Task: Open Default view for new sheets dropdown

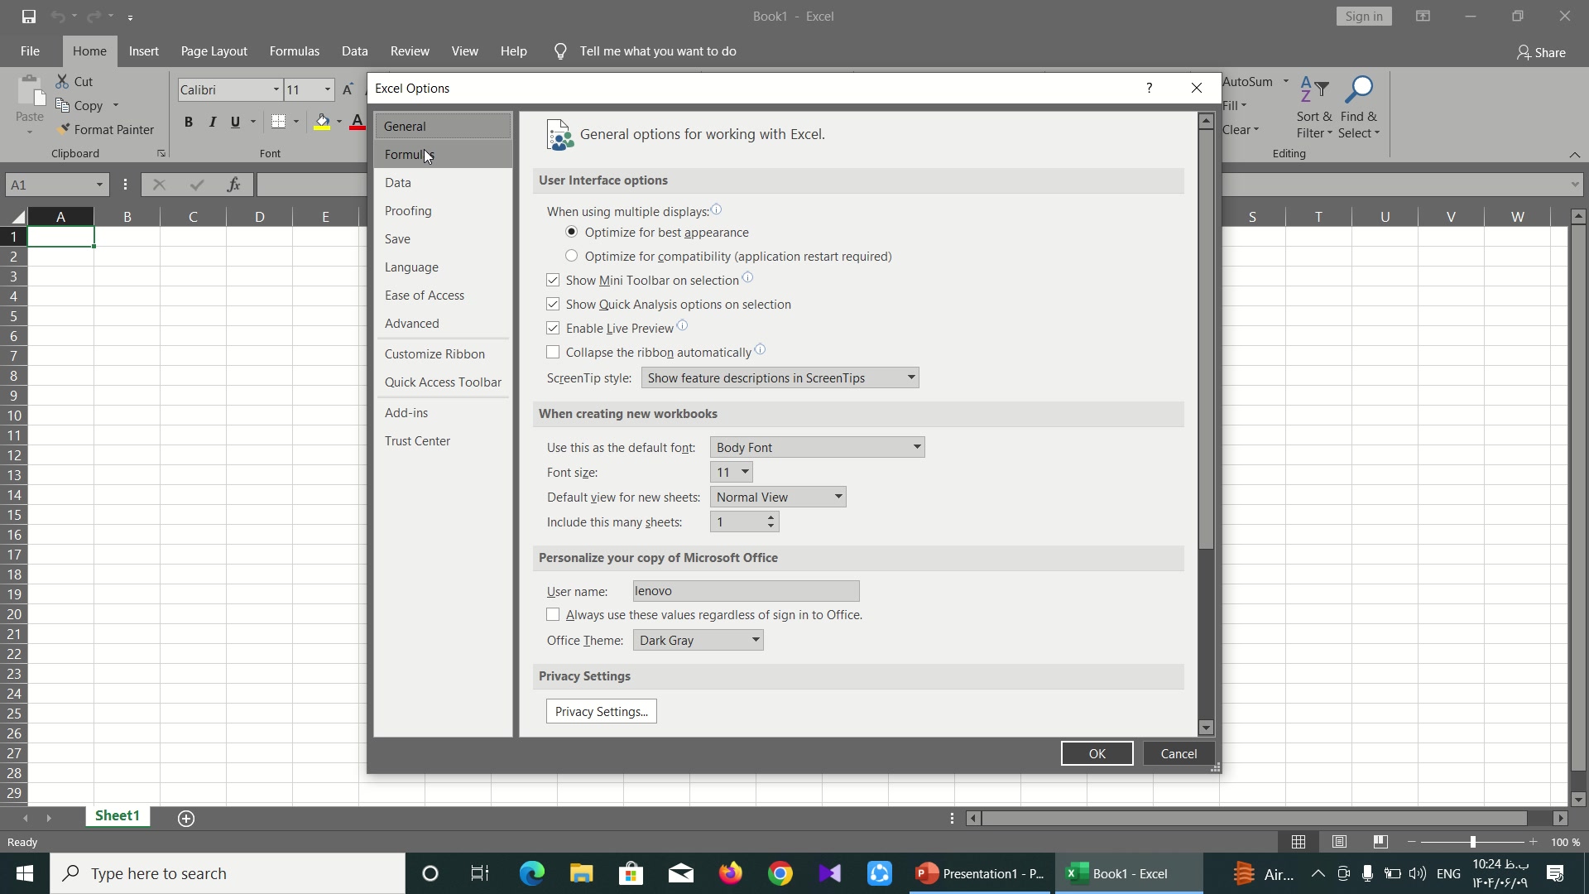Action: (x=777, y=497)
